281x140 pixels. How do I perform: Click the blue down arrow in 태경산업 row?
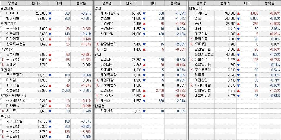[144, 111]
